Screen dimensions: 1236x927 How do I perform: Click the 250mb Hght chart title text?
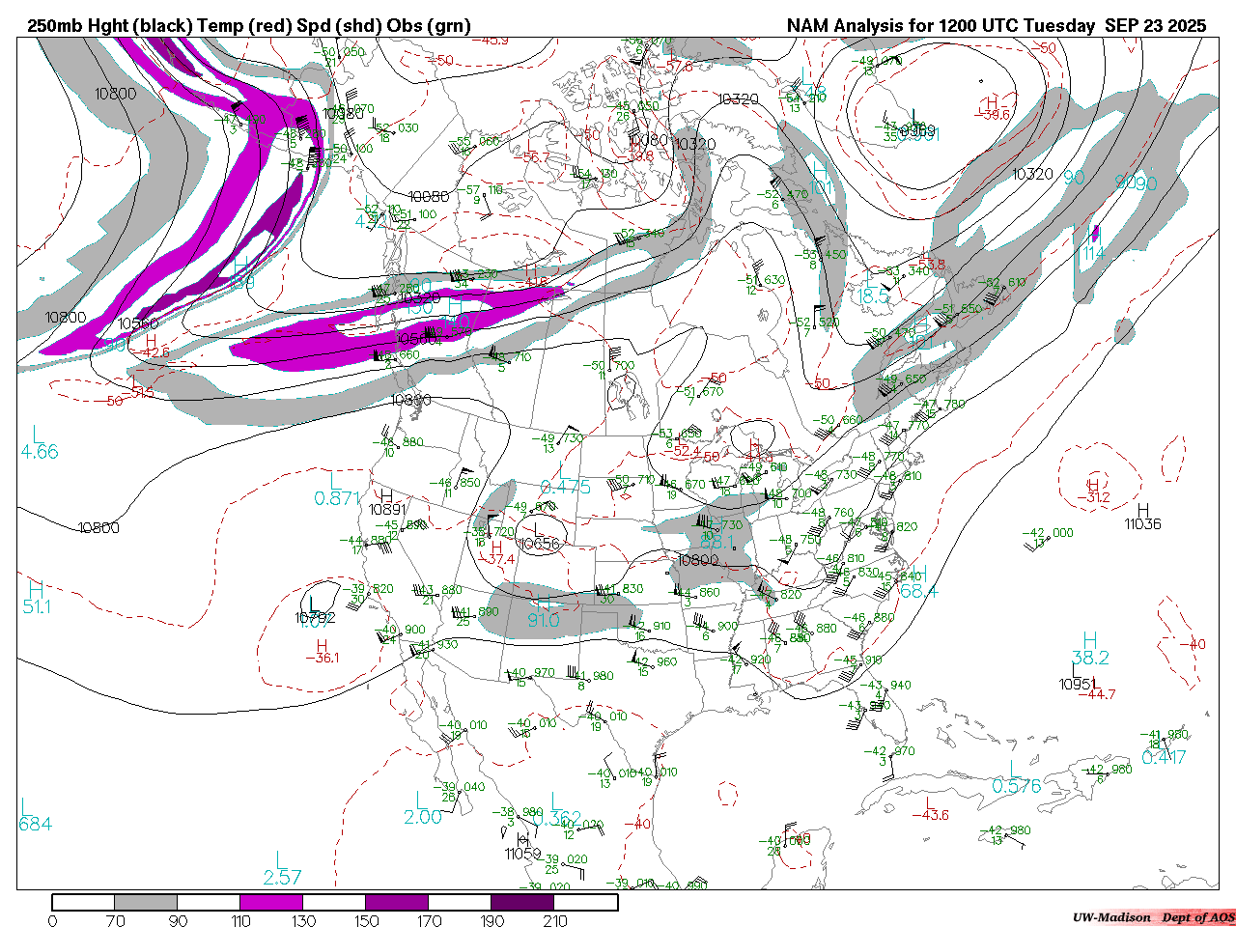click(249, 26)
